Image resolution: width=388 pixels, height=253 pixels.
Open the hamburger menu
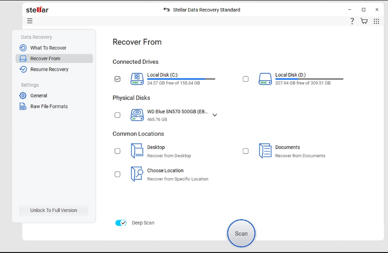(30, 21)
